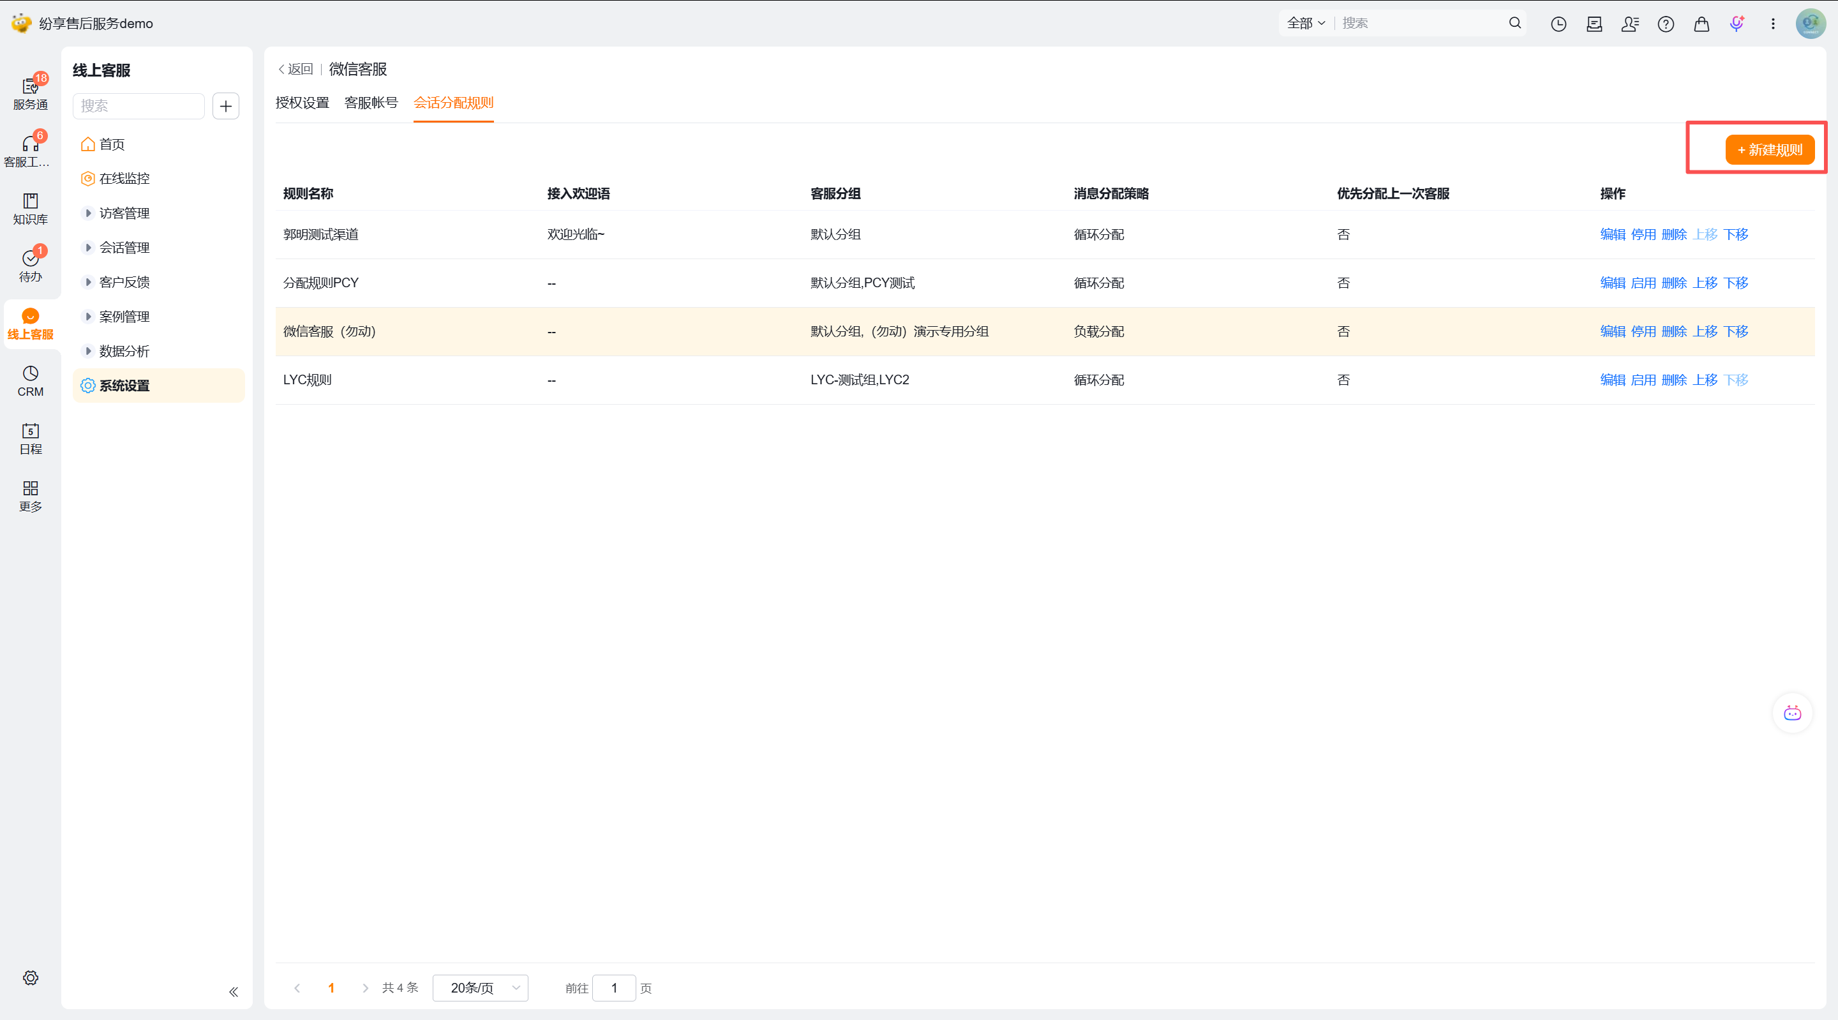Move the 分配规则PCY rule down
1838x1020 pixels.
[1735, 283]
